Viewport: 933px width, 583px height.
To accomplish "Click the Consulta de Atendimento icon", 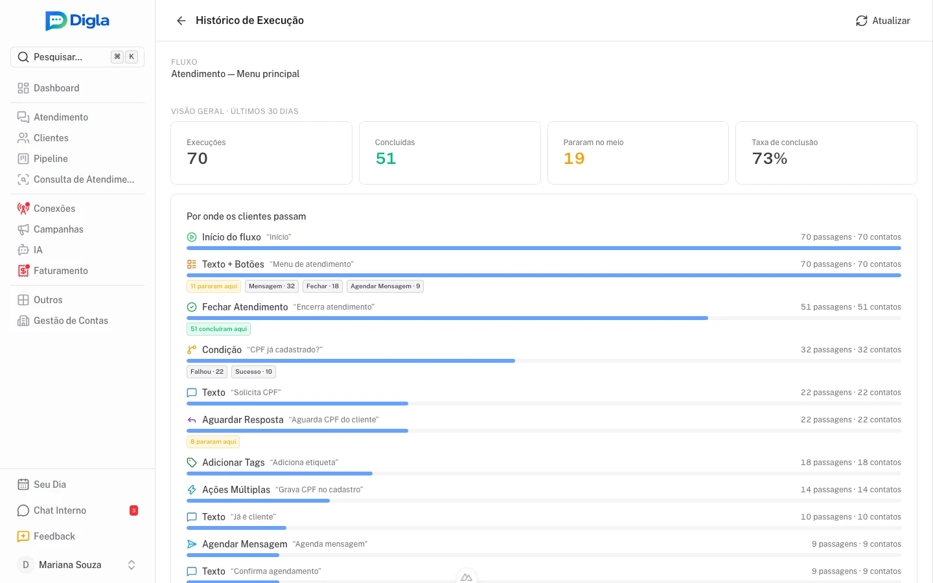I will coord(23,179).
